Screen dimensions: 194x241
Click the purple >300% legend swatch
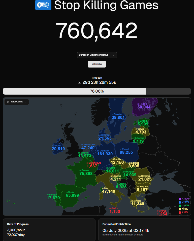[180, 199]
